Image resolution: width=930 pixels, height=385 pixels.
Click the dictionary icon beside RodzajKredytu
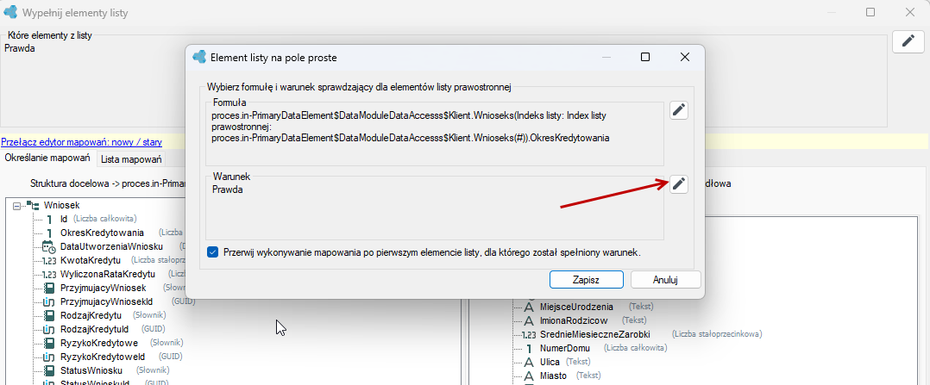tap(50, 315)
